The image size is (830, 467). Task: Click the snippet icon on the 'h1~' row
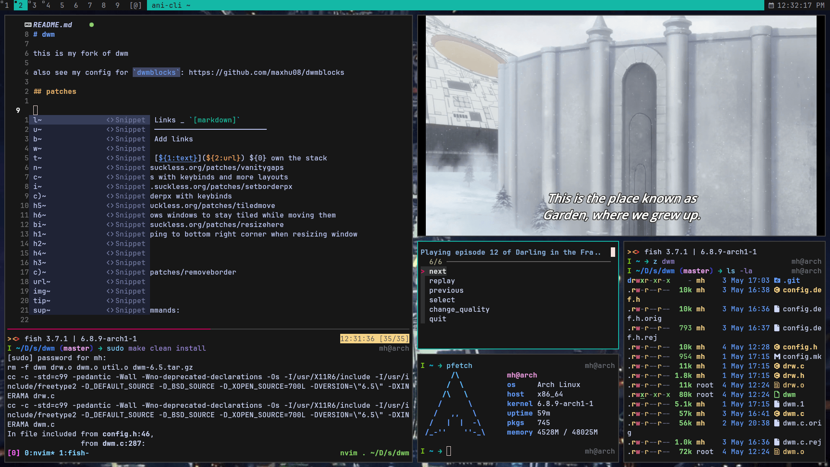tap(110, 234)
